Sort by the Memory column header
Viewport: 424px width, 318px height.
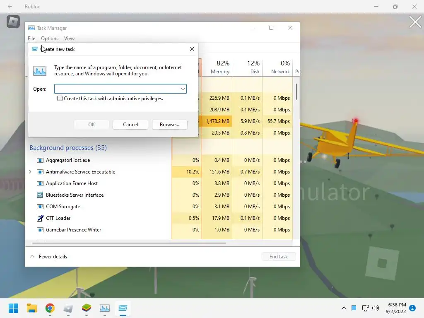click(x=217, y=67)
